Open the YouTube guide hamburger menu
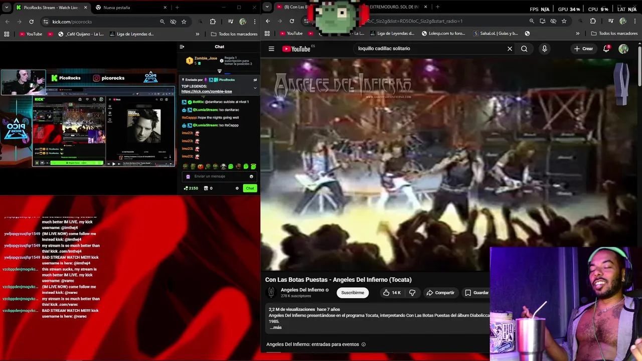 [271, 49]
